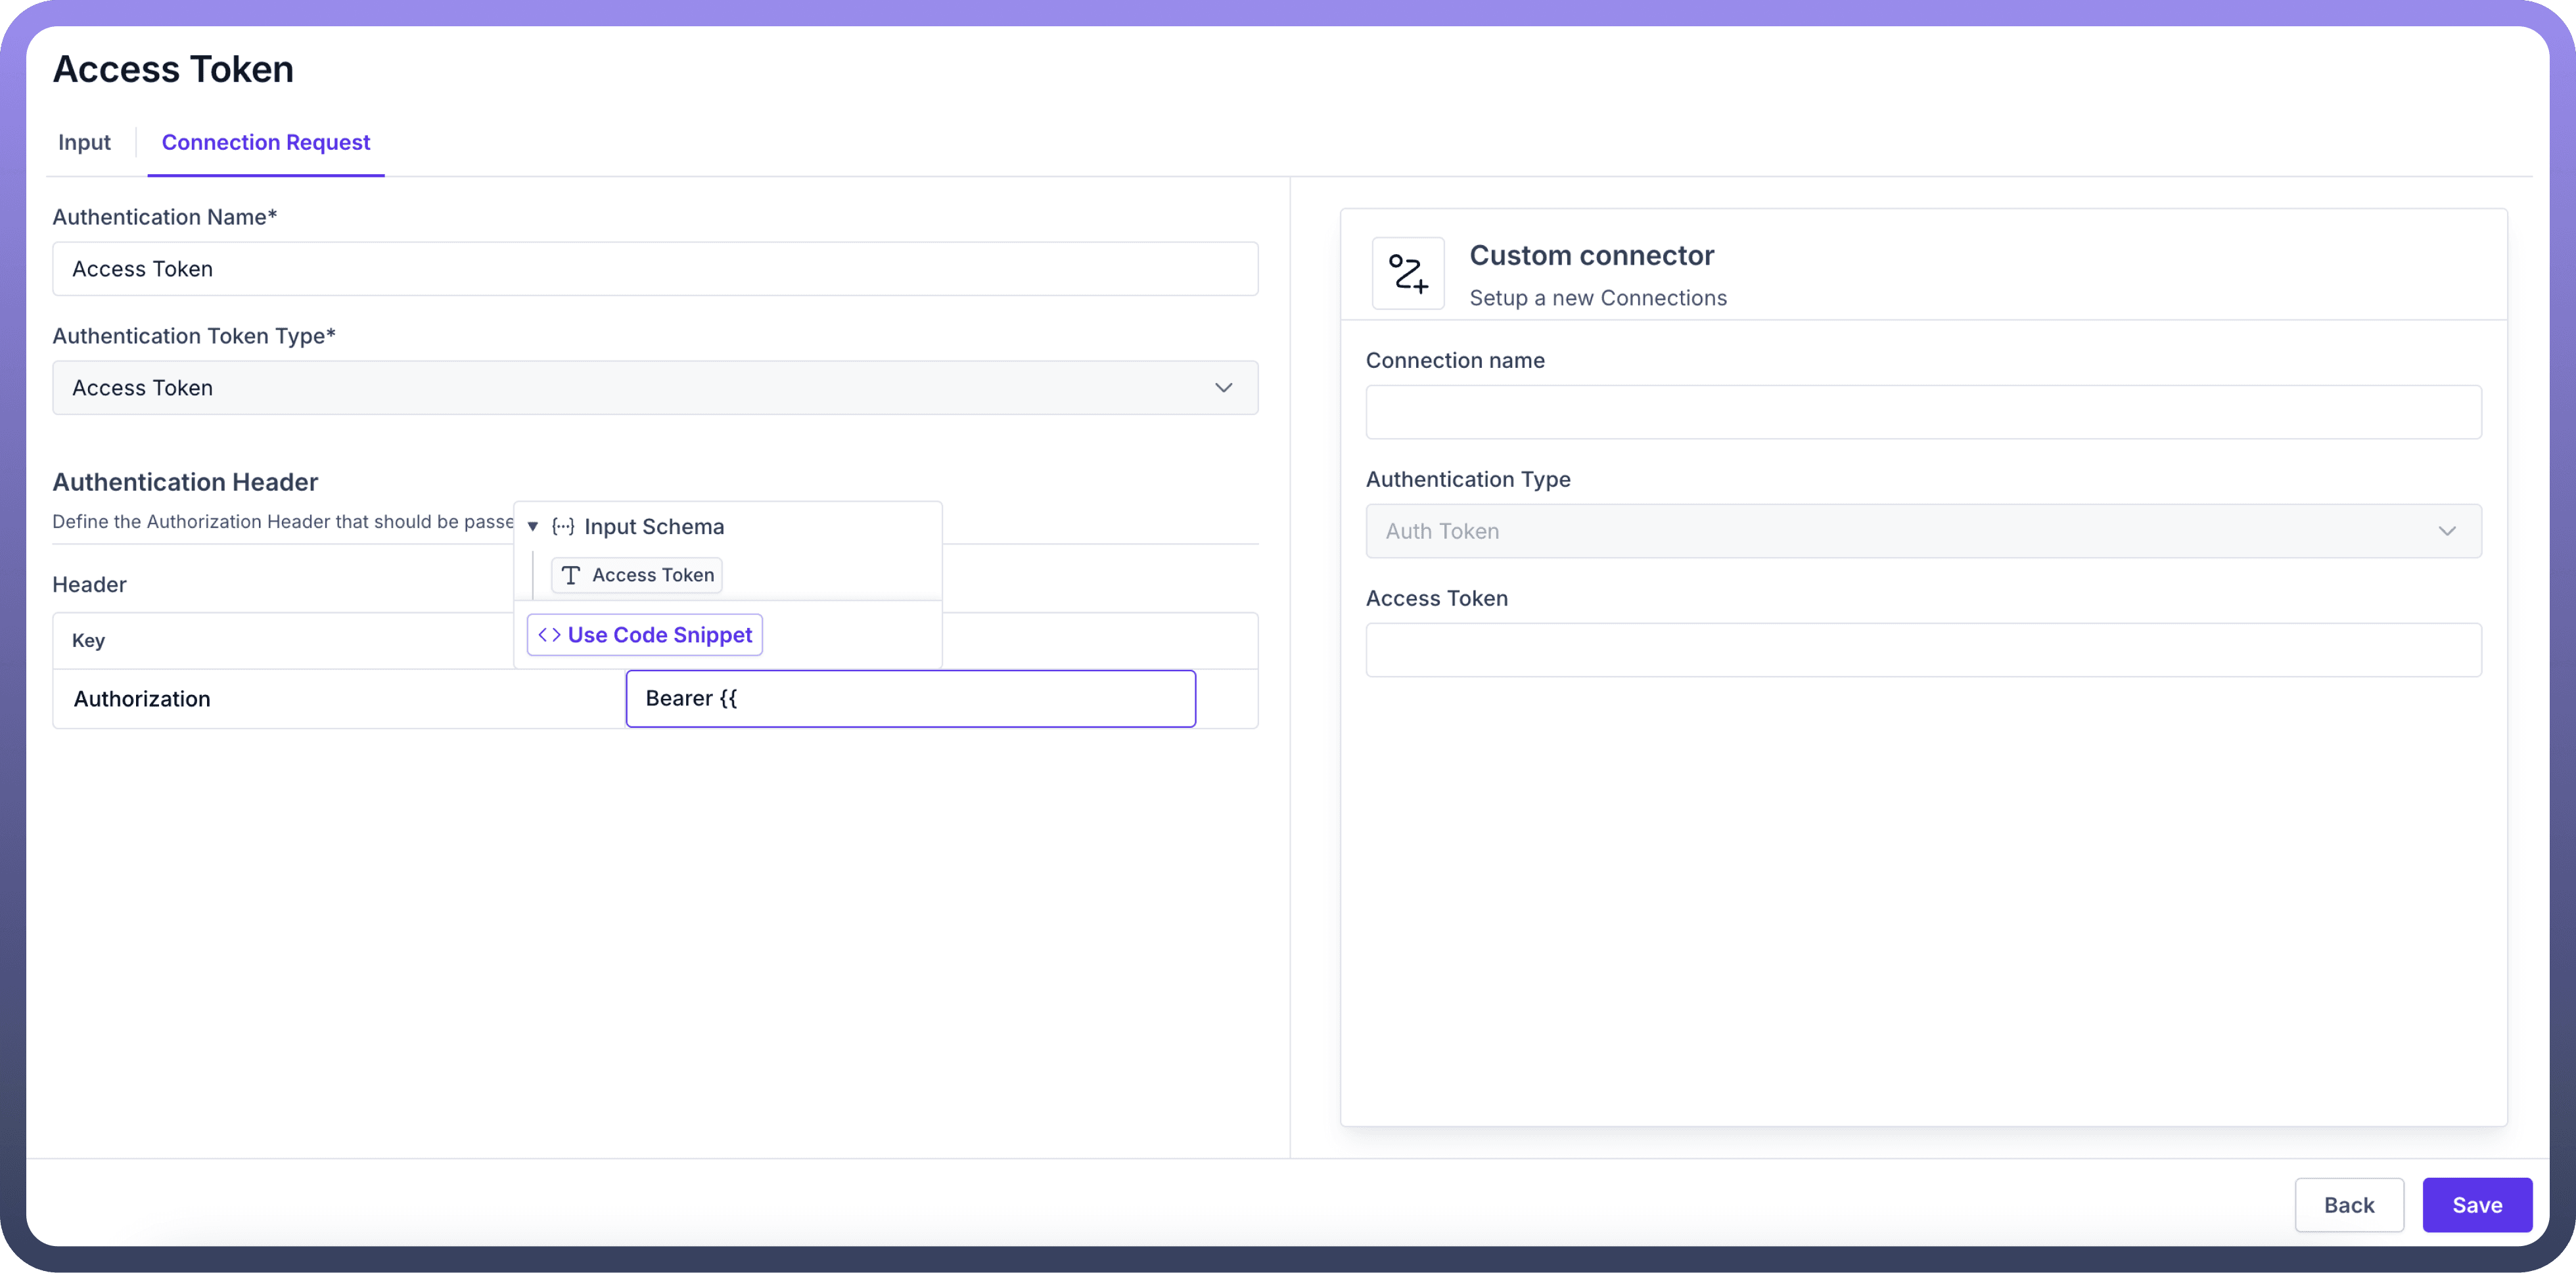The height and width of the screenshot is (1273, 2576).
Task: Switch to the Input tab
Action: pyautogui.click(x=84, y=143)
